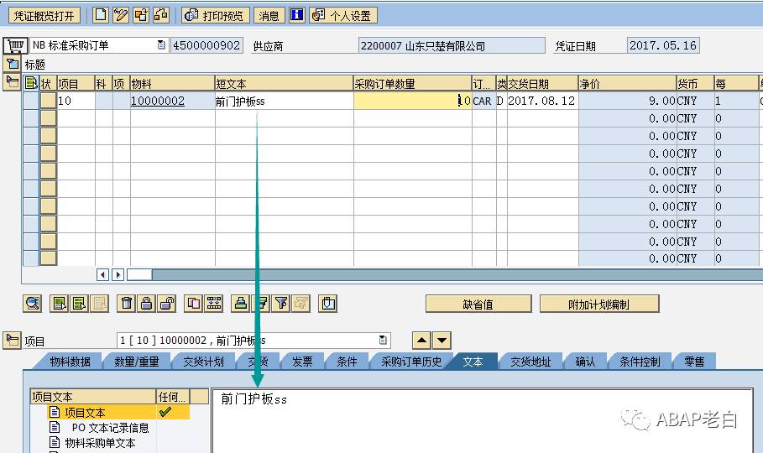The image size is (763, 453).
Task: Select the 文本 tab
Action: click(473, 362)
